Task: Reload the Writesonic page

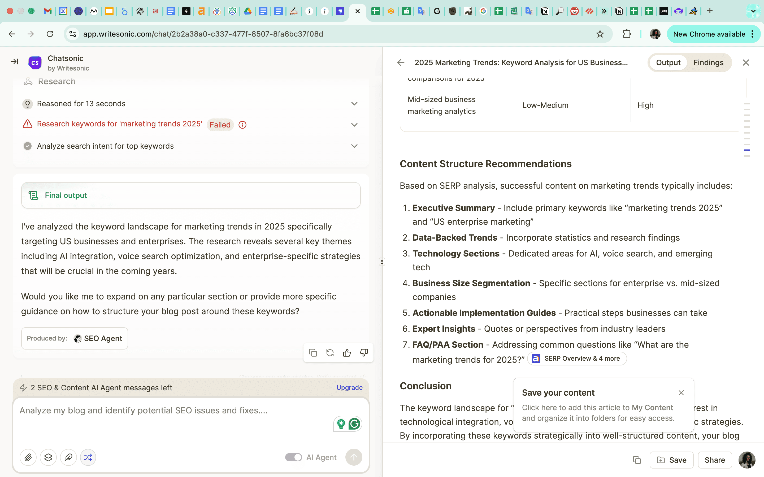Action: (x=50, y=34)
